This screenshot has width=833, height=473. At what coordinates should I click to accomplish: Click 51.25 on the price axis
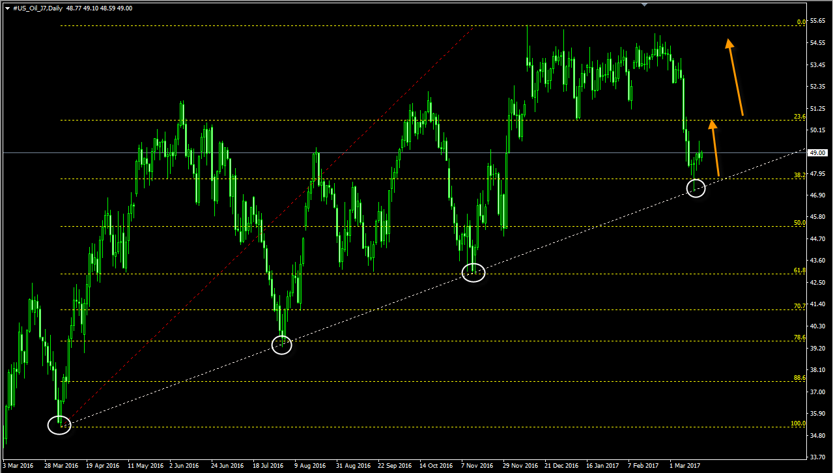click(817, 109)
